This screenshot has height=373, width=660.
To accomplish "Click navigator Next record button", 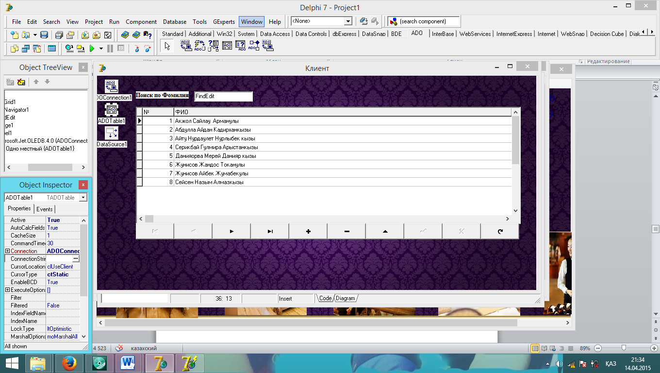I will pos(231,231).
